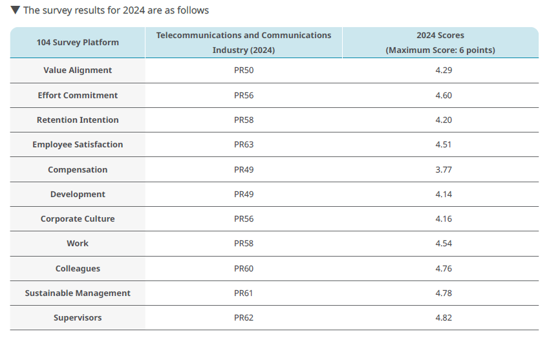Click the Sustainable Management row label
The height and width of the screenshot is (338, 549).
pyautogui.click(x=78, y=293)
